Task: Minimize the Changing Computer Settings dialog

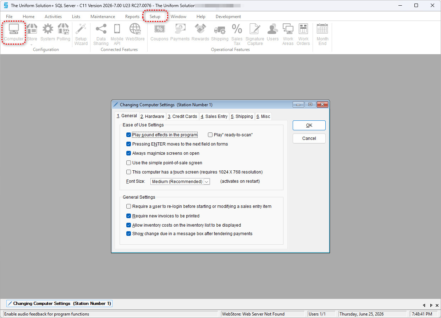Action: [x=298, y=104]
